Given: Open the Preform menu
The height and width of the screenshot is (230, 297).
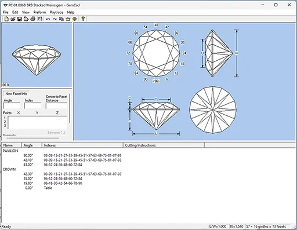Looking at the screenshot, I should pyautogui.click(x=39, y=12).
